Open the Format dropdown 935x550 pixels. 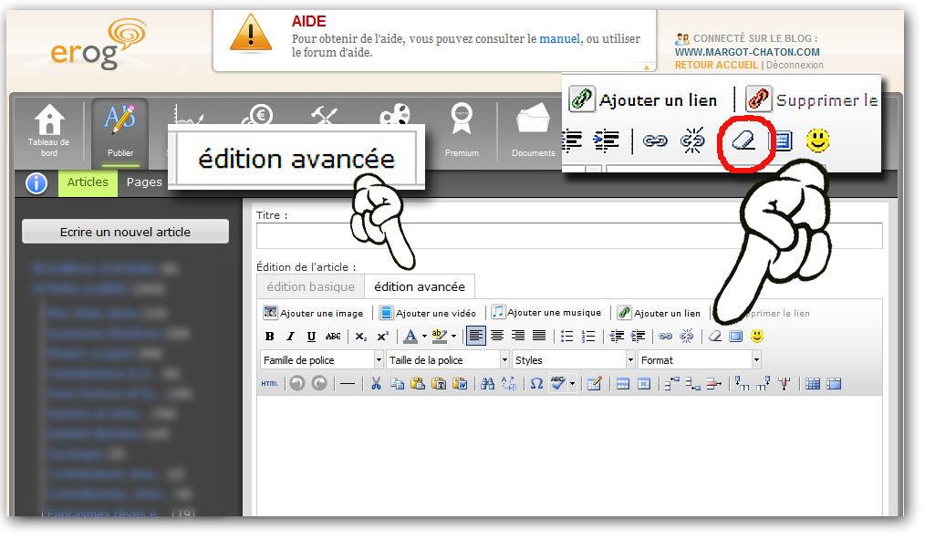[699, 359]
